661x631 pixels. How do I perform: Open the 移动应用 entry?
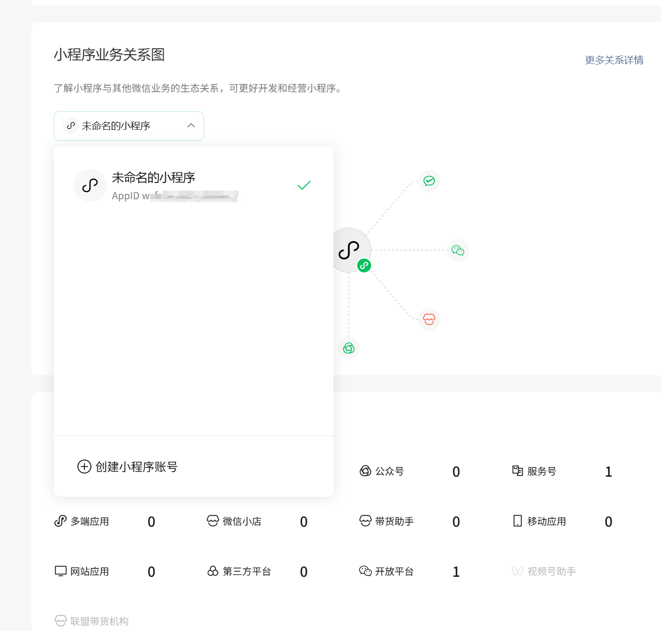pyautogui.click(x=547, y=521)
